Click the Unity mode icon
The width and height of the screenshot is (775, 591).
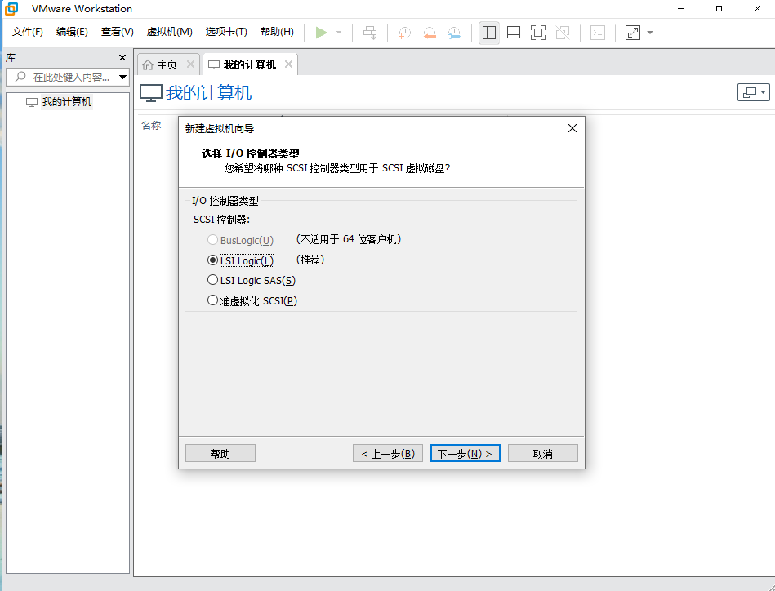563,33
